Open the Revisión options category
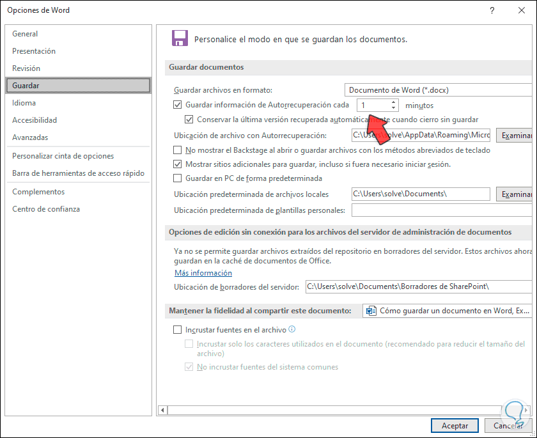 [x=79, y=68]
